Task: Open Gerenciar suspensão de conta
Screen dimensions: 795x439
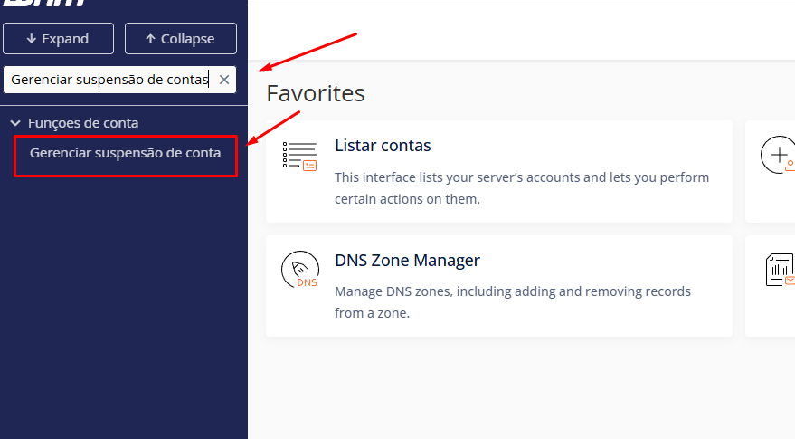Action: [125, 153]
